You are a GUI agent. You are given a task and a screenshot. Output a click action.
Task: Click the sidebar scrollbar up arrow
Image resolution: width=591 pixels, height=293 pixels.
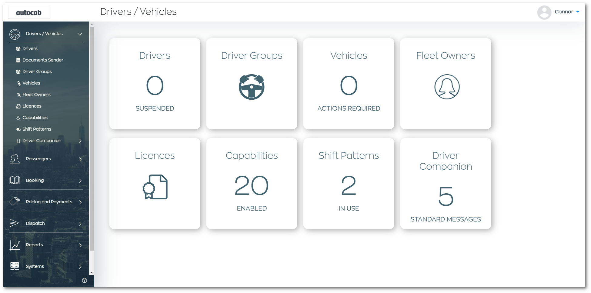(x=92, y=24)
